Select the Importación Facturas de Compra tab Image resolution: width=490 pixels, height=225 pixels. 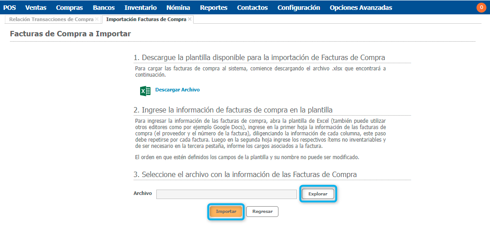[146, 19]
